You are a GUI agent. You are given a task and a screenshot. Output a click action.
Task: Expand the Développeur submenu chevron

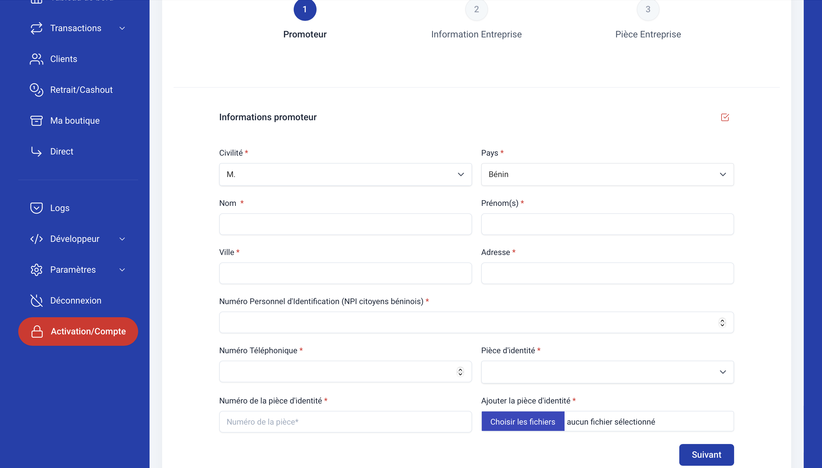point(122,239)
